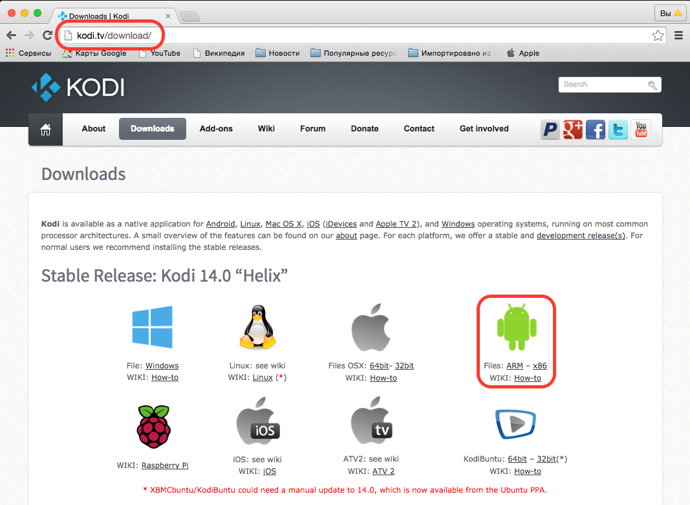Bookmark this page with the star icon

tap(658, 35)
